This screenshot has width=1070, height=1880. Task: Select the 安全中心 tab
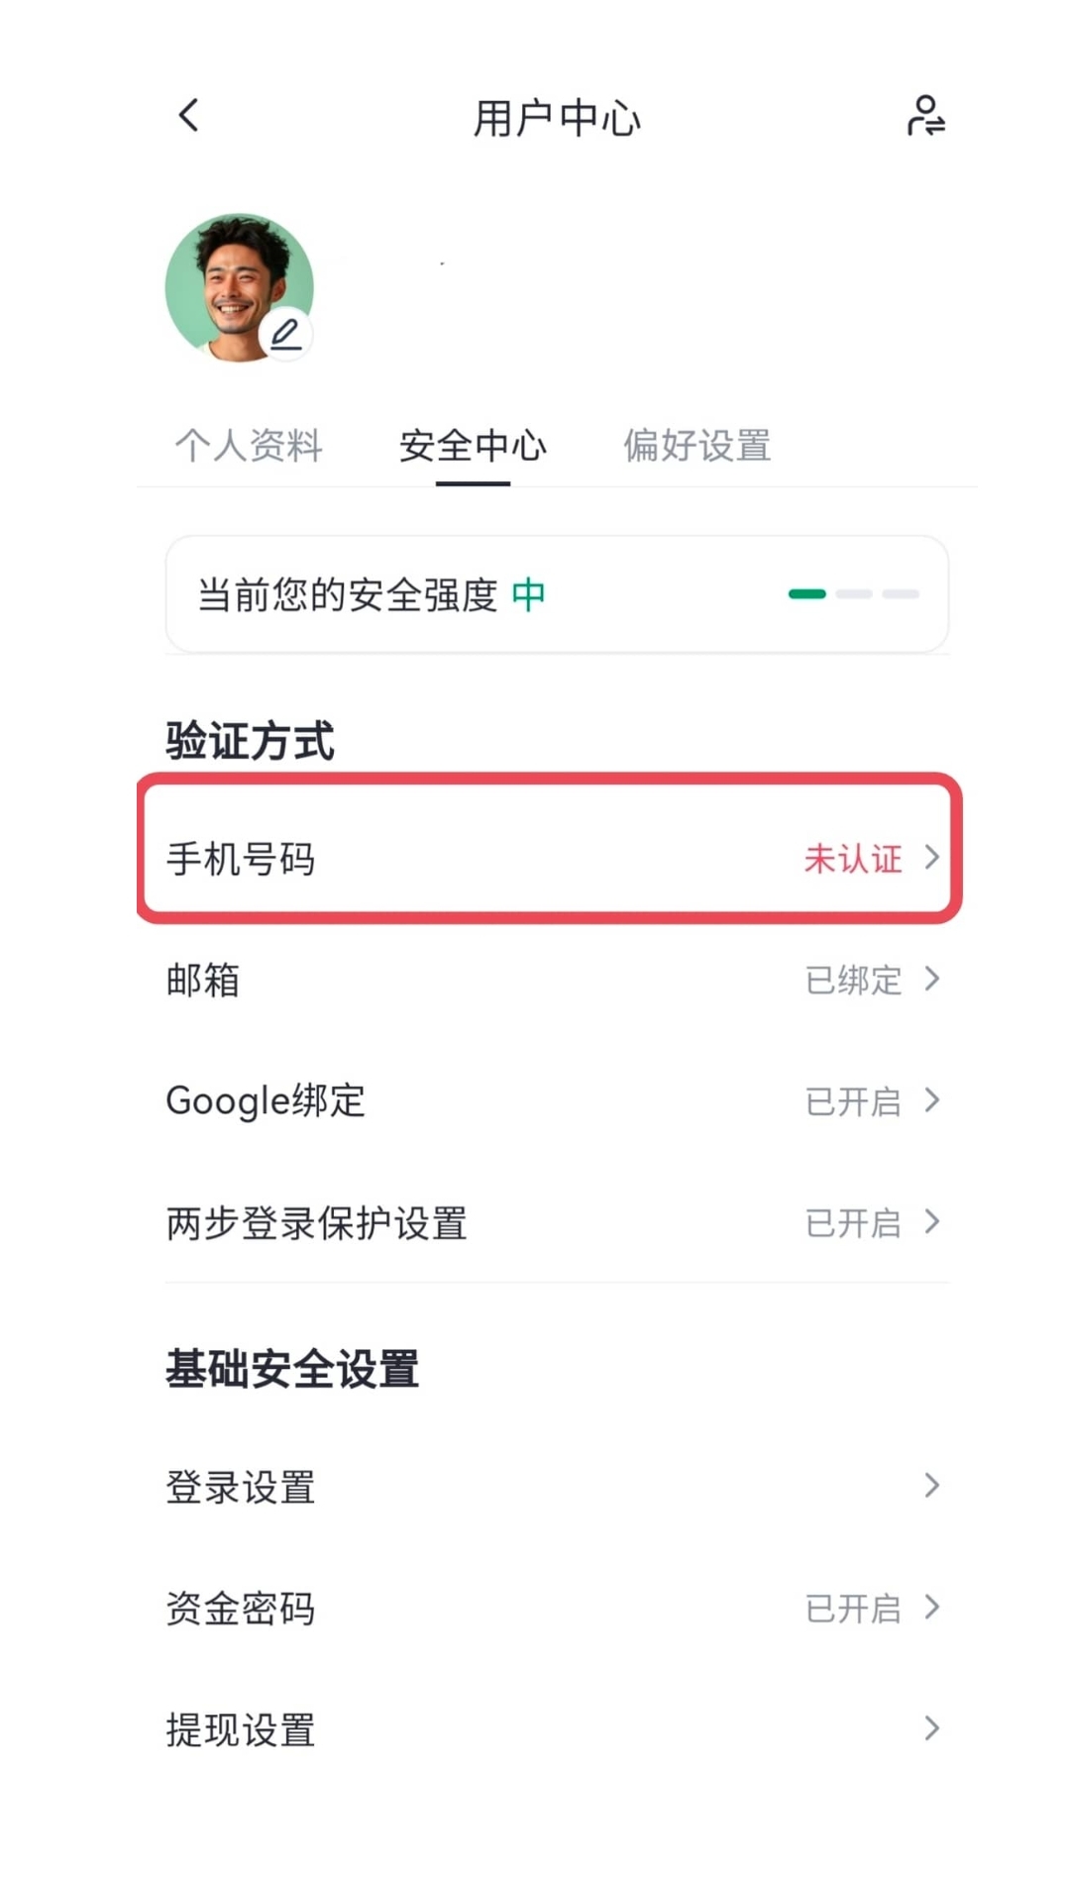click(x=473, y=446)
